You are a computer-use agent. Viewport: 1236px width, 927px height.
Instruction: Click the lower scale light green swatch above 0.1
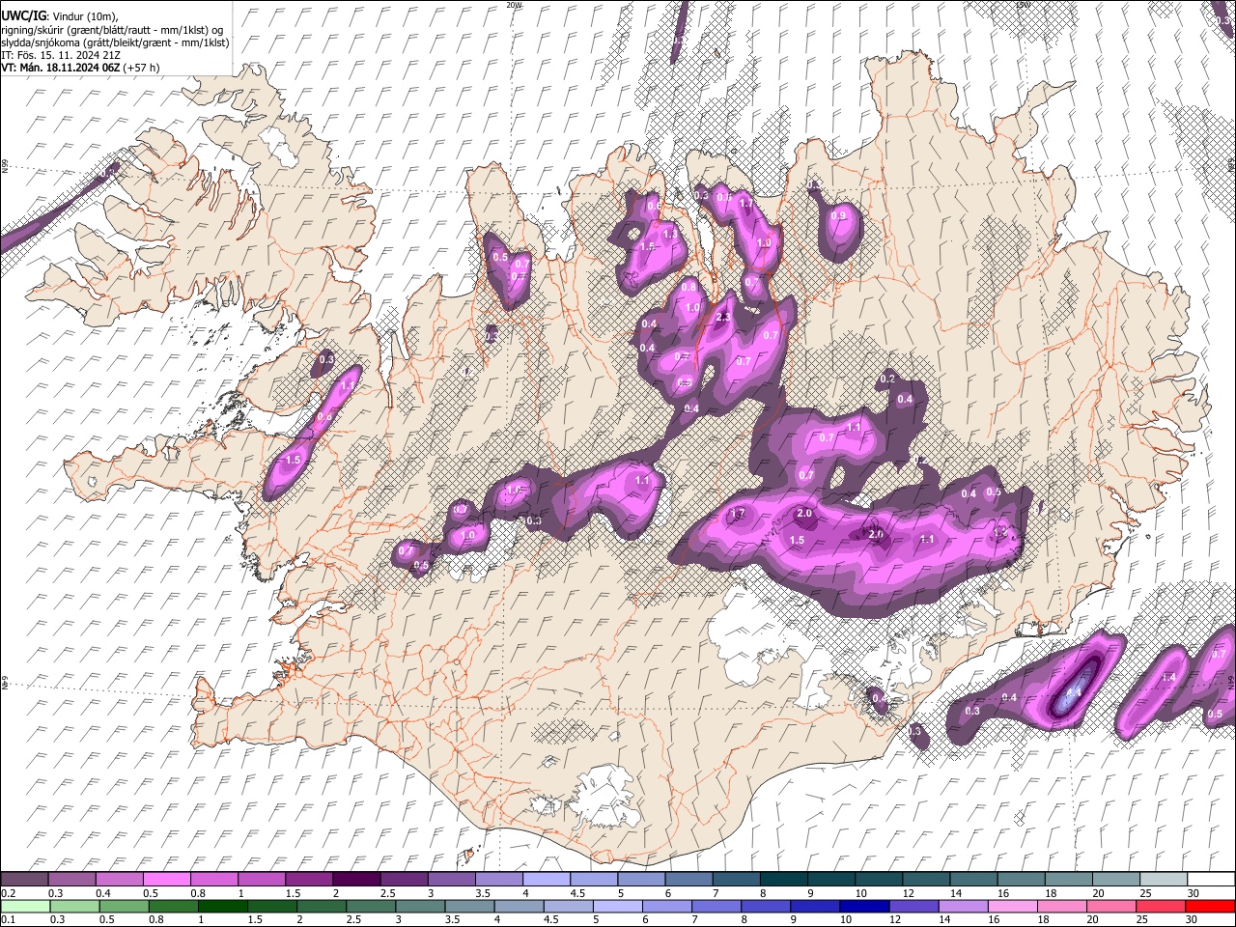click(25, 906)
